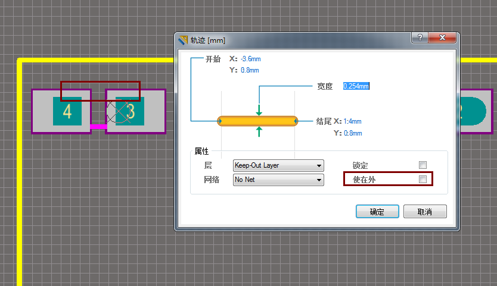
Task: Click the magenta track between pads 4 and 3
Action: (98, 127)
